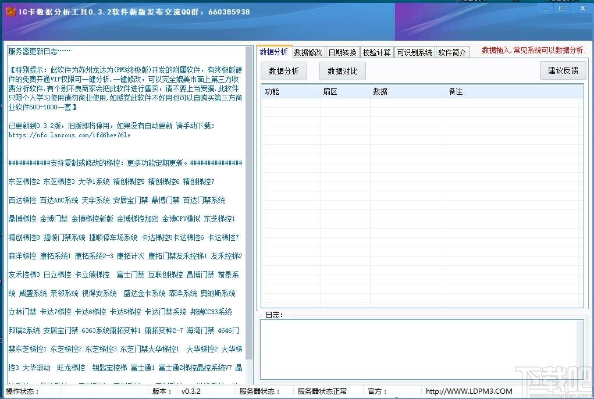Click inside the 日志 text area
Viewport: 594px width, 399px height.
422,350
